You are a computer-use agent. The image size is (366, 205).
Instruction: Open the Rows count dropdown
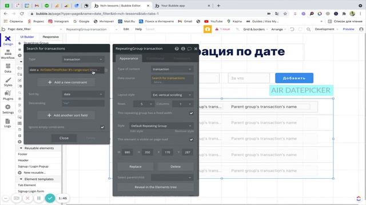tap(144, 104)
